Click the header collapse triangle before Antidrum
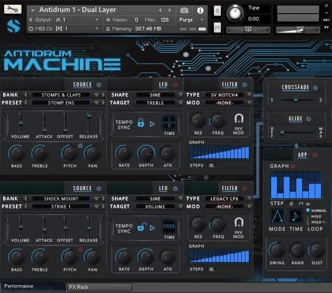The height and width of the screenshot is (293, 332). (33, 10)
